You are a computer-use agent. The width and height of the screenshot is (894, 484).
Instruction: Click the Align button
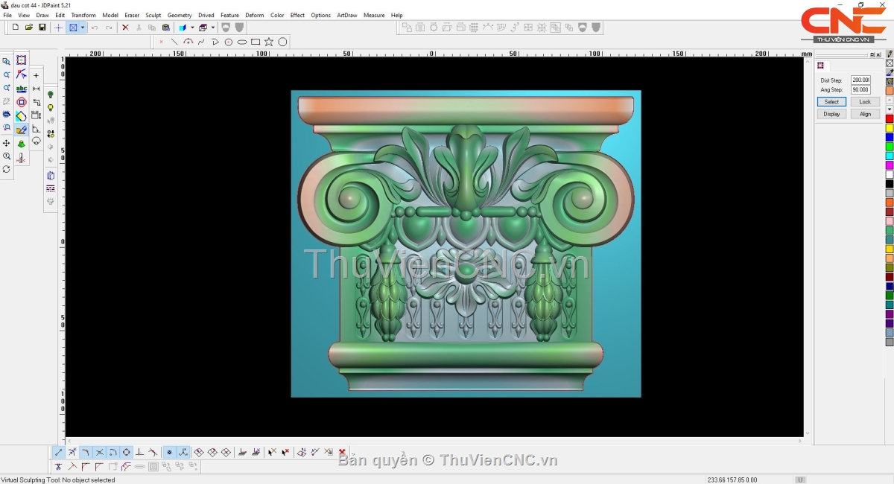[x=865, y=114]
